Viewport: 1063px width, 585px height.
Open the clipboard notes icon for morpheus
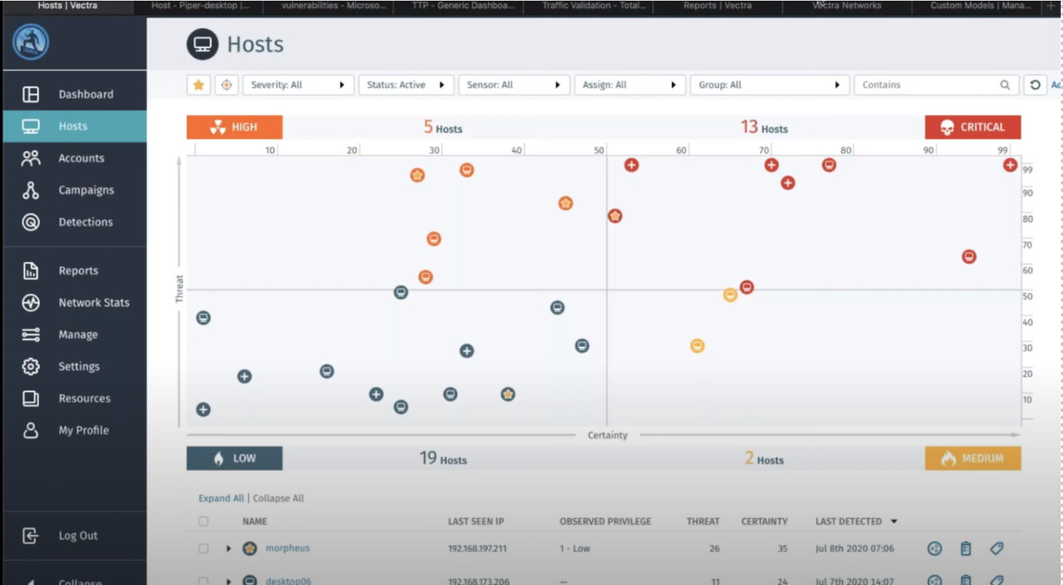click(966, 548)
